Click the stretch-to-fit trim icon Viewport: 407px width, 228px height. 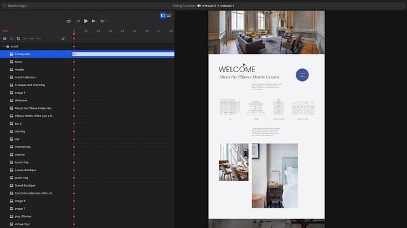coord(32,39)
